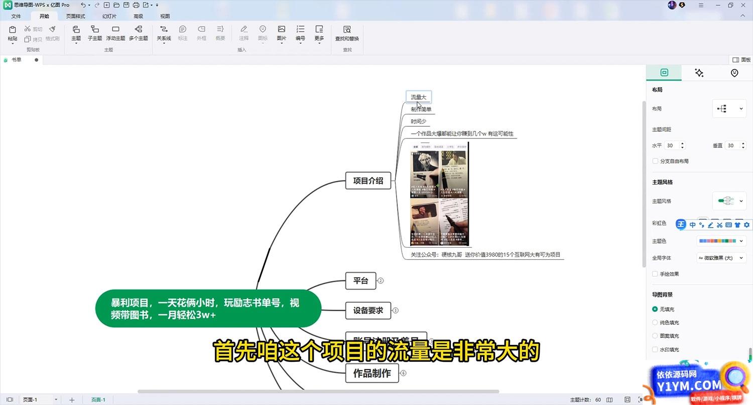
Task: Click the New document icon in title bar
Action: pos(106,5)
